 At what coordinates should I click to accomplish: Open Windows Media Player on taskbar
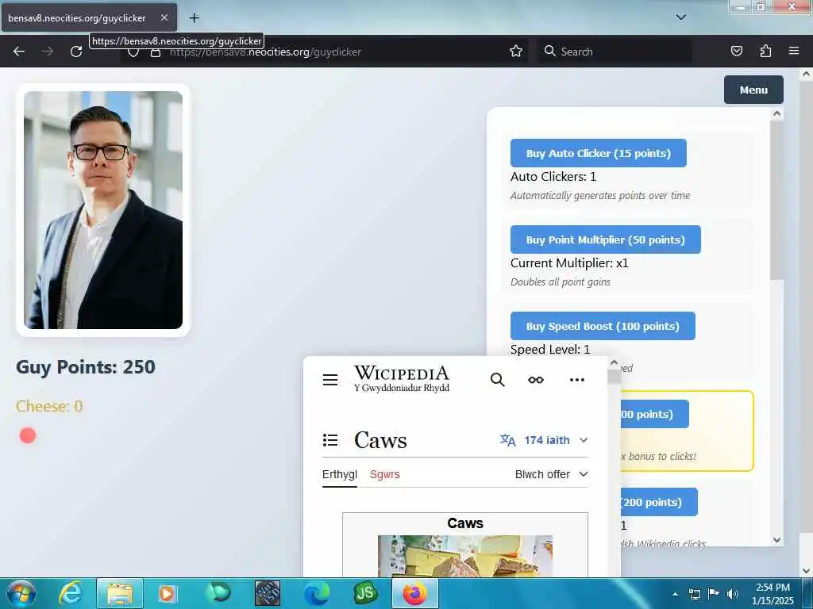[x=168, y=593]
